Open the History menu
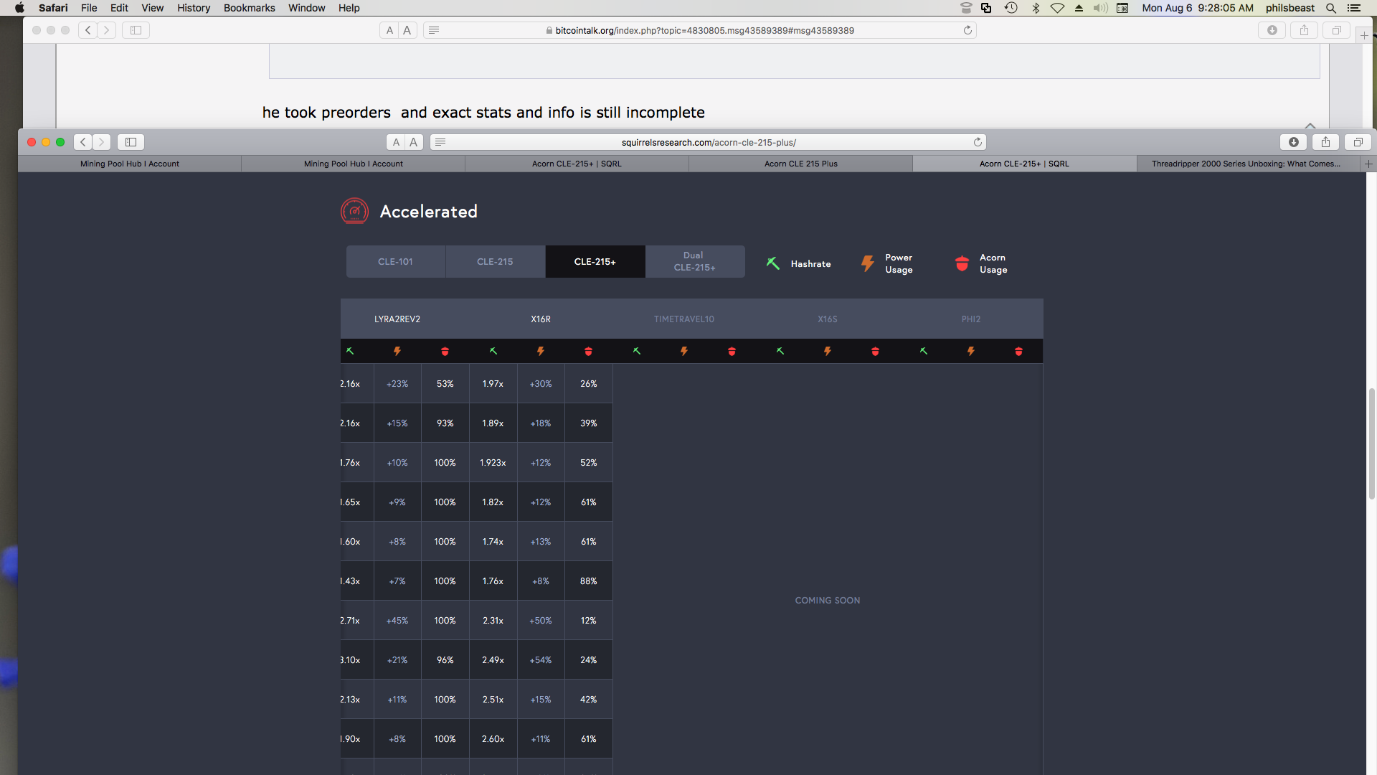This screenshot has width=1377, height=775. (194, 8)
